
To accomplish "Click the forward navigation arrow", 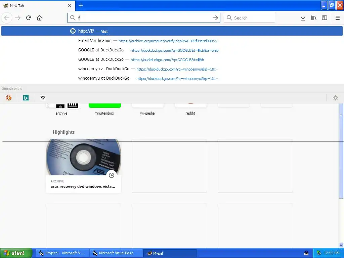I will click(x=18, y=18).
